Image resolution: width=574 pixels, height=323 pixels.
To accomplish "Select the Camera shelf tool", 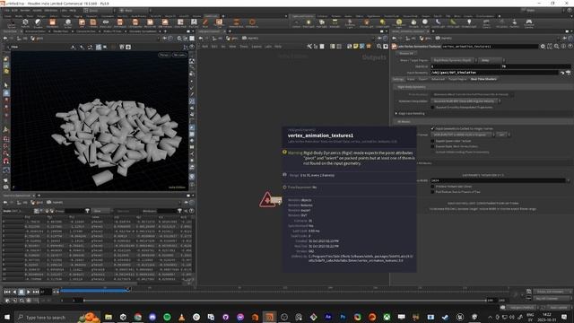I will tap(297, 23).
